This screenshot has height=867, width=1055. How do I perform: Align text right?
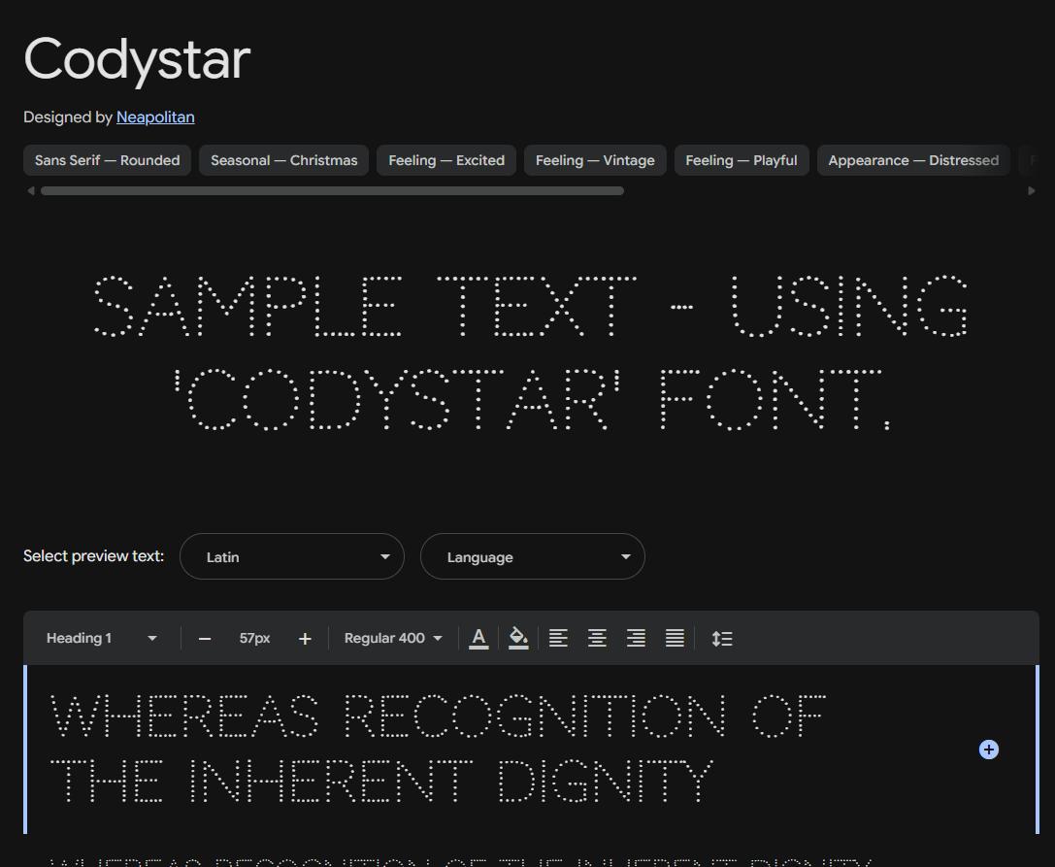tap(636, 638)
